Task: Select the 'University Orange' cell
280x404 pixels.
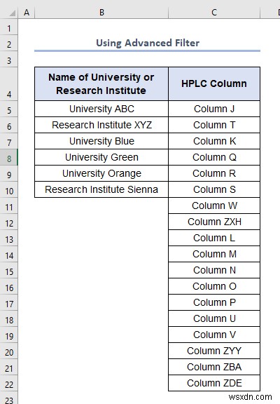Action: pos(101,173)
